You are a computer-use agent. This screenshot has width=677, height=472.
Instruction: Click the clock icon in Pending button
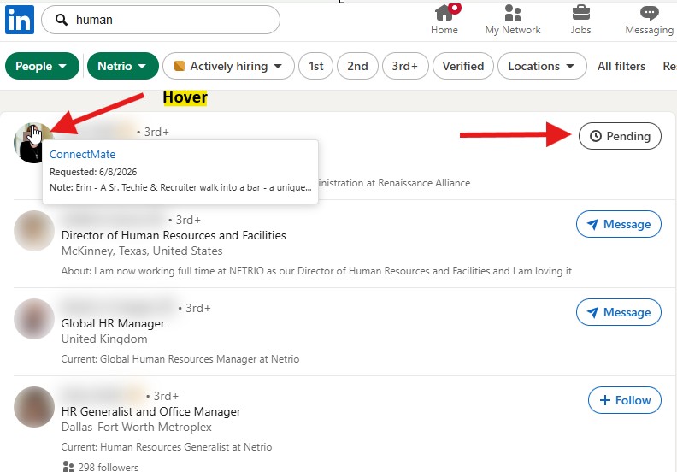click(x=596, y=136)
